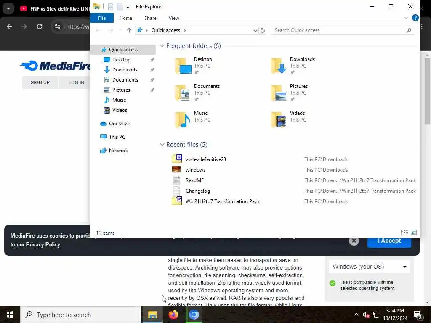
Task: Click the address bar refresh button
Action: [263, 30]
